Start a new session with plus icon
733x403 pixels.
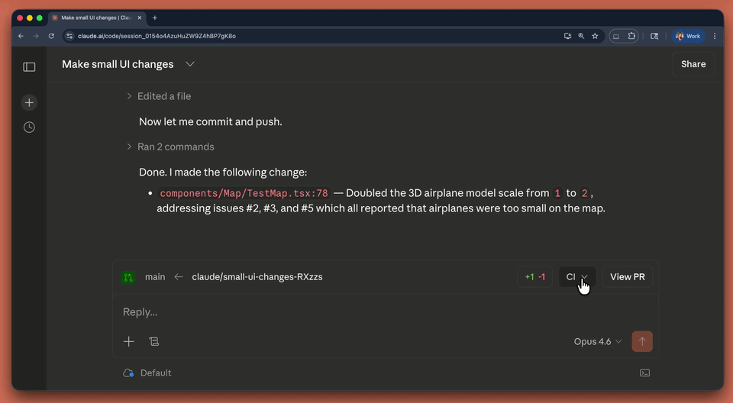coord(29,102)
